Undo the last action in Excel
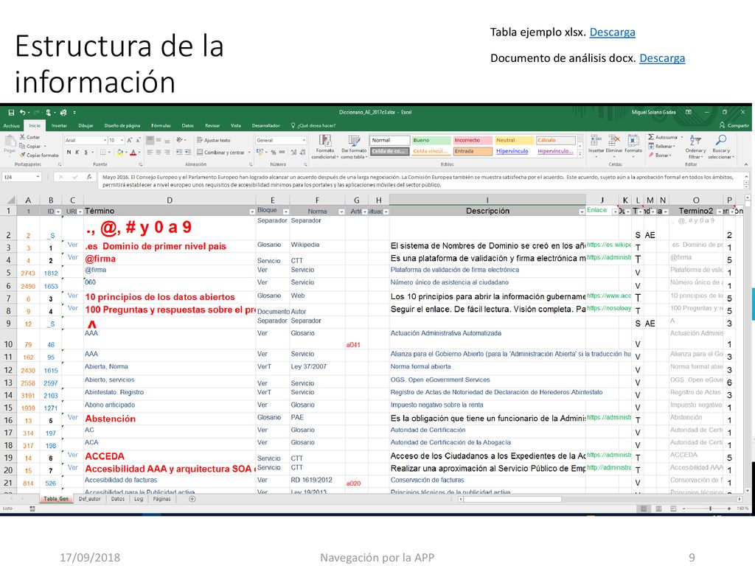 23,112
